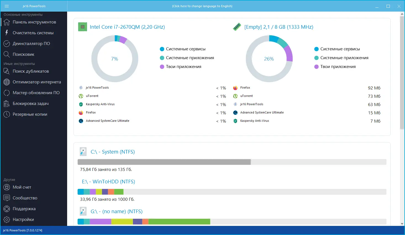Click the memory legend's Твои приложения swatch

[317, 67]
